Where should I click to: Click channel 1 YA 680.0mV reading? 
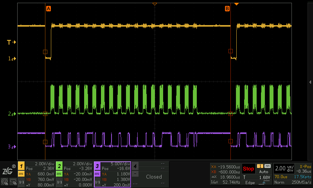click(x=40, y=174)
